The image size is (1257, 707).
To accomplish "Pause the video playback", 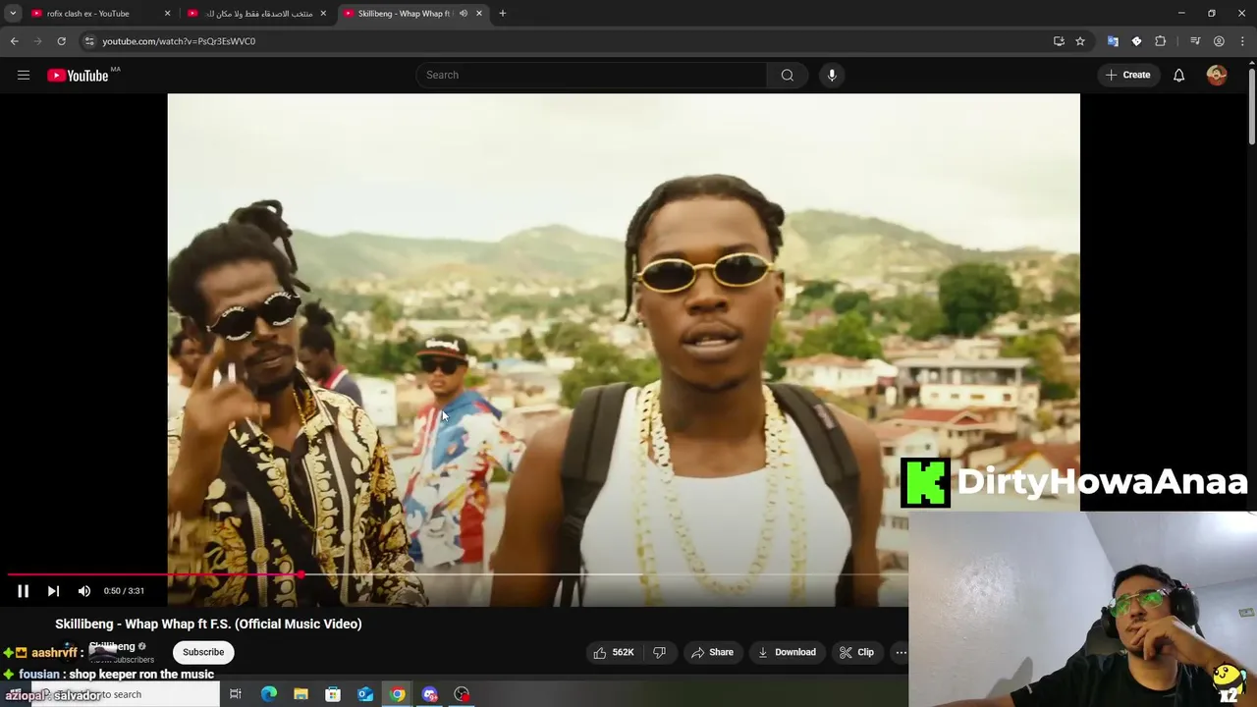I will pos(23,590).
